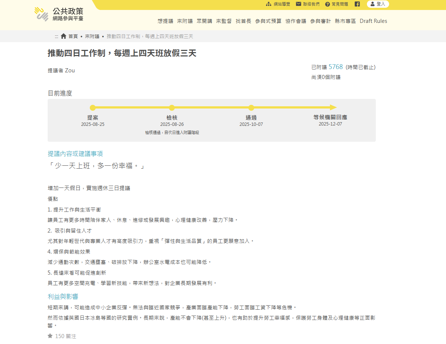
Task: Click the date 2025-08-26
Action: tap(172, 124)
